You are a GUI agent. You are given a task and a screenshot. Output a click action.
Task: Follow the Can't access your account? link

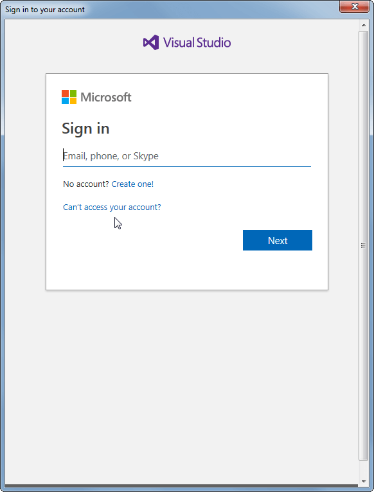click(112, 207)
